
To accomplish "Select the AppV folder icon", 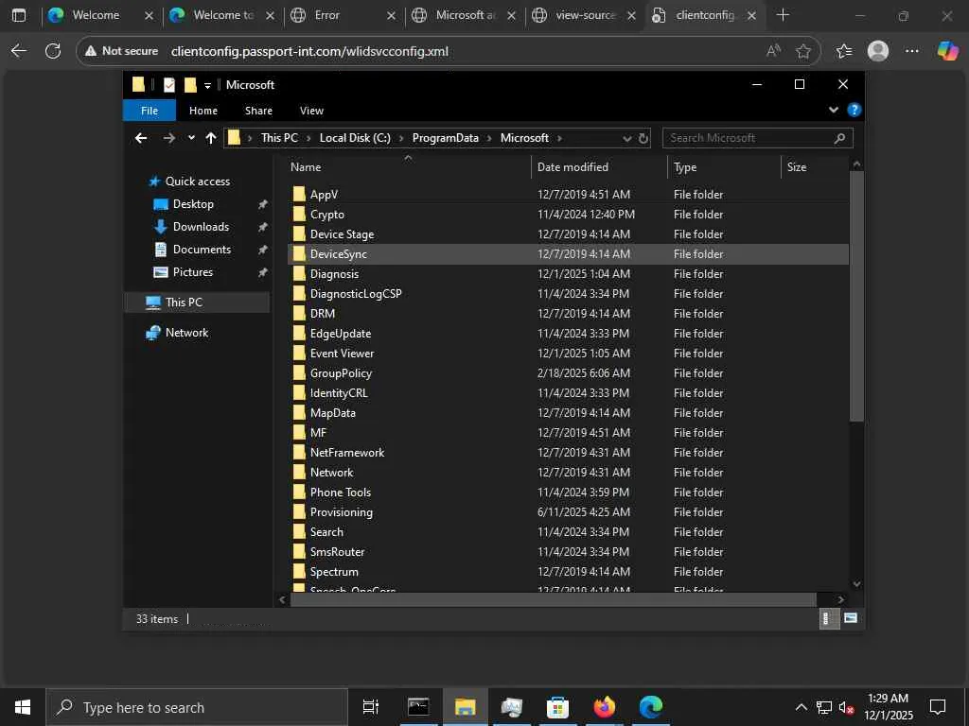I will pos(299,195).
